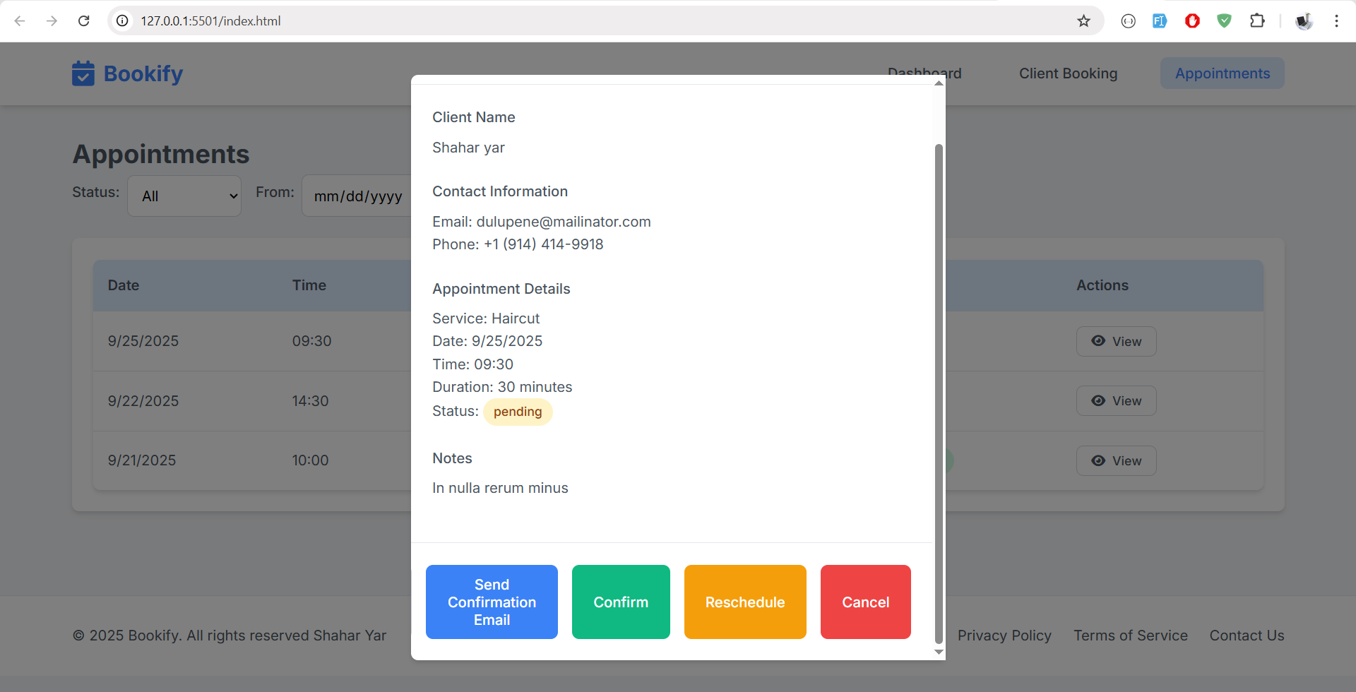The image size is (1356, 692).
Task: View the 9/21/2025 appointment
Action: 1116,460
